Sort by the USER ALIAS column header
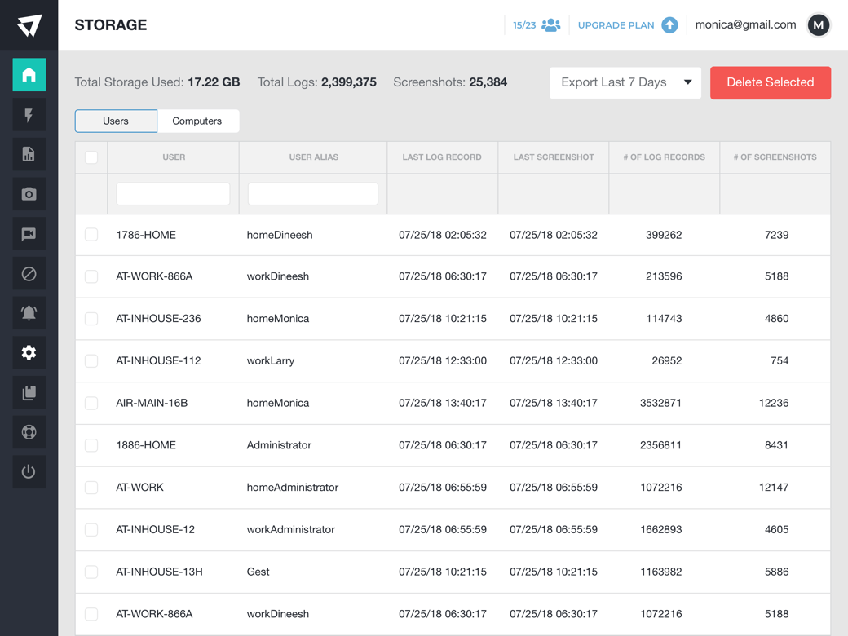 [x=314, y=157]
